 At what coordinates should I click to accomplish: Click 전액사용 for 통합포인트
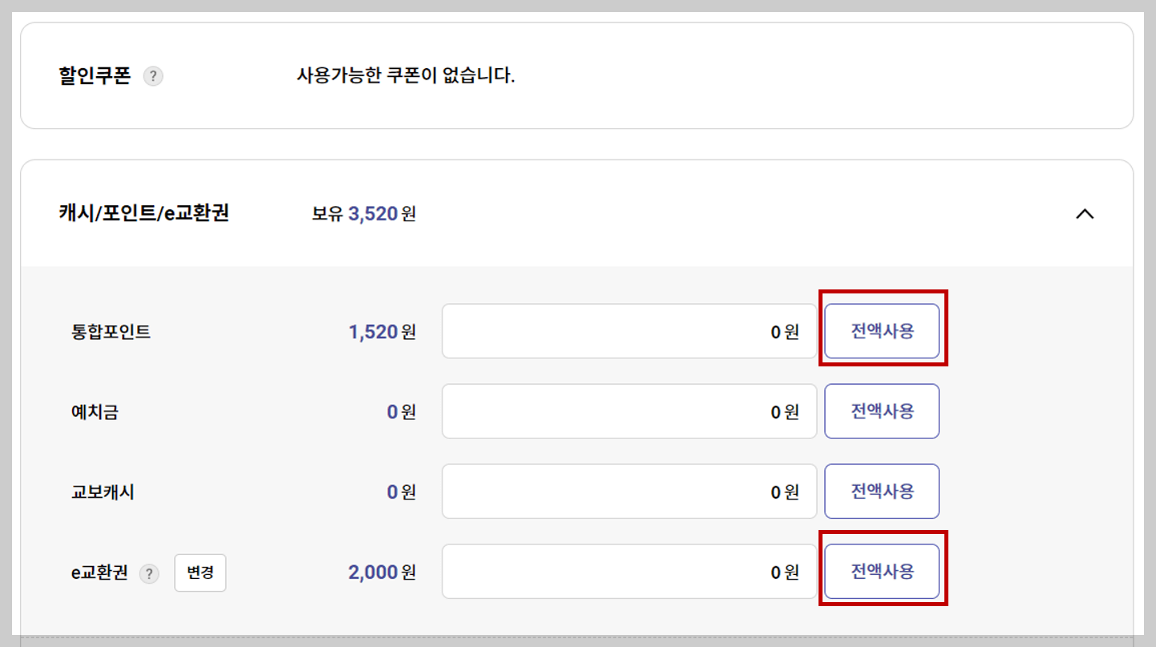click(x=882, y=331)
